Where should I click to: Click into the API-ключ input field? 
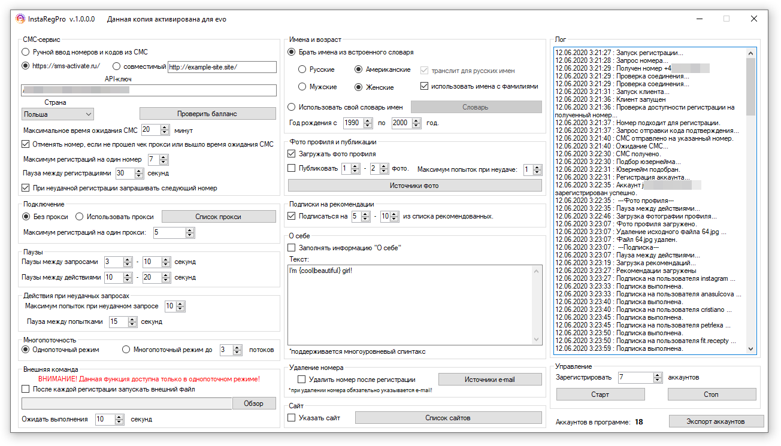[x=149, y=90]
